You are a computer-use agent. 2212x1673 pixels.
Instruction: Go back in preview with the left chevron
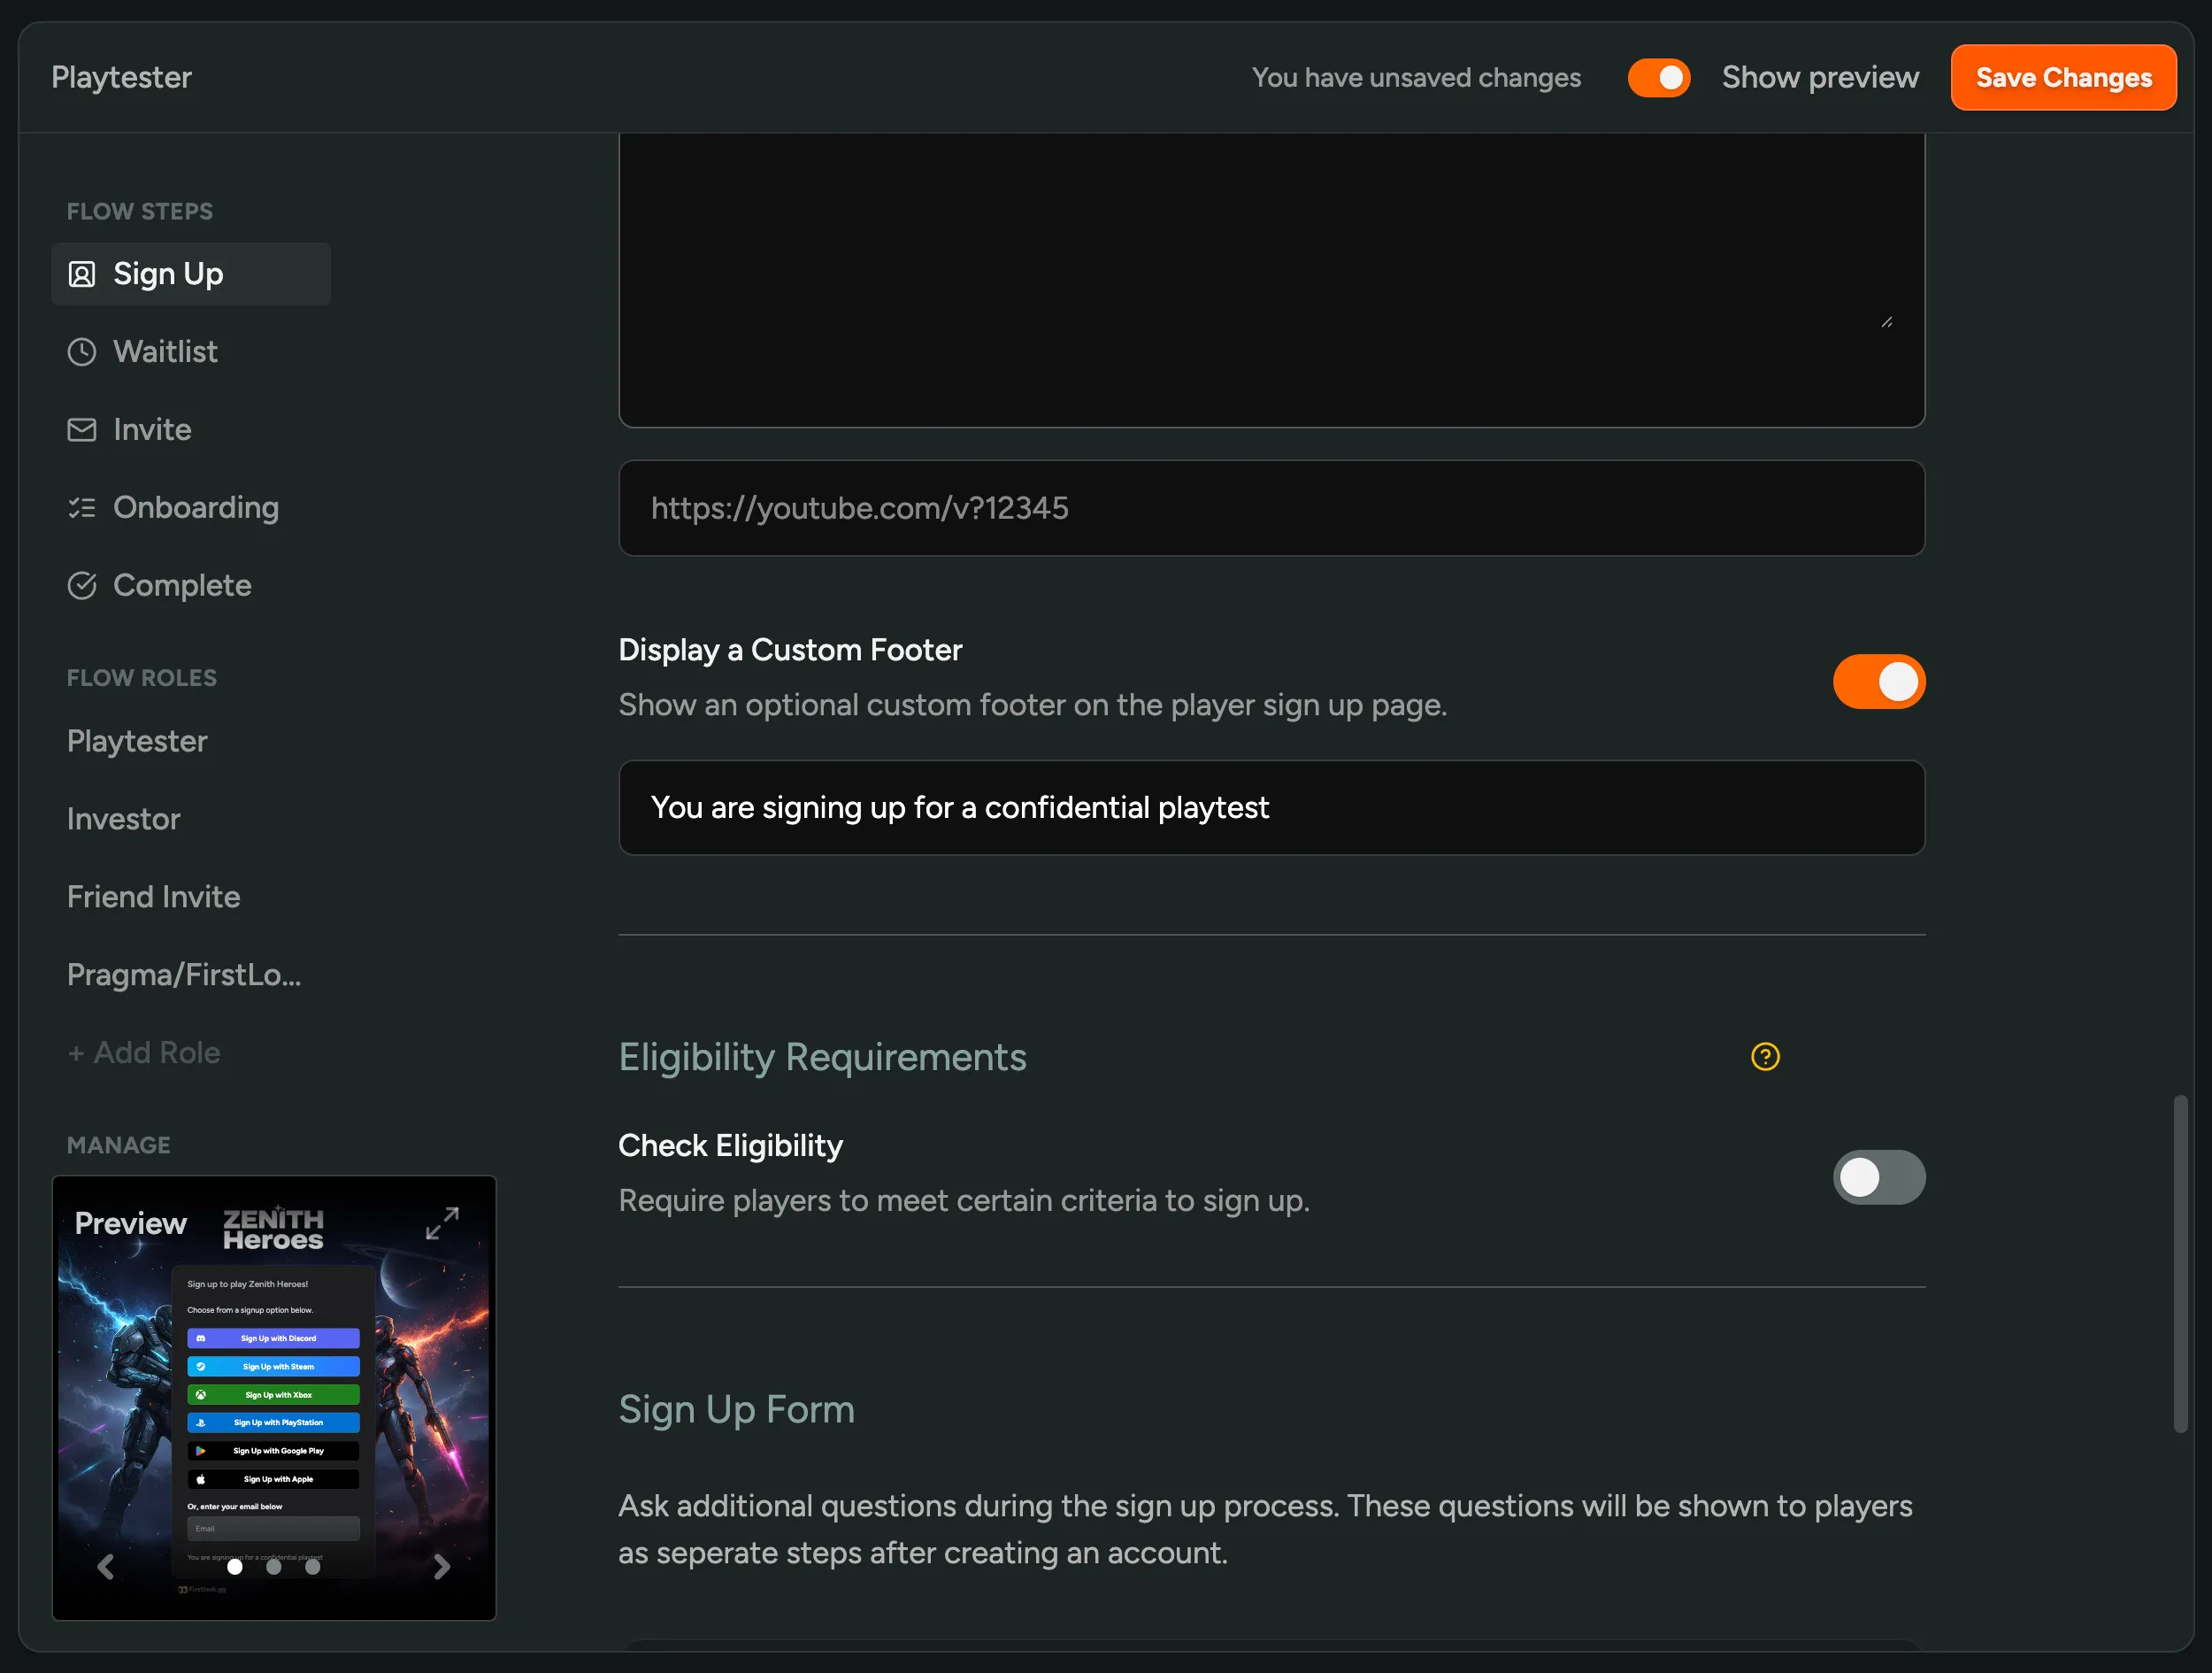pyautogui.click(x=106, y=1567)
